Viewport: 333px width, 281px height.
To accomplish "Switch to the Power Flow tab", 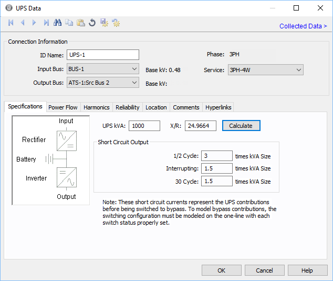I will tap(63, 107).
